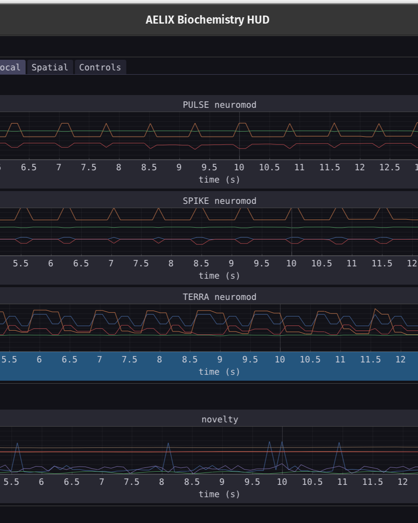Click the novelty plot title
The width and height of the screenshot is (418, 523).
tap(220, 419)
